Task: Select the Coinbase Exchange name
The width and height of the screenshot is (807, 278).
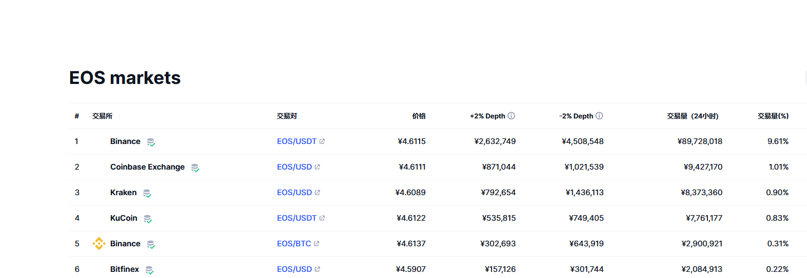Action: (x=147, y=167)
